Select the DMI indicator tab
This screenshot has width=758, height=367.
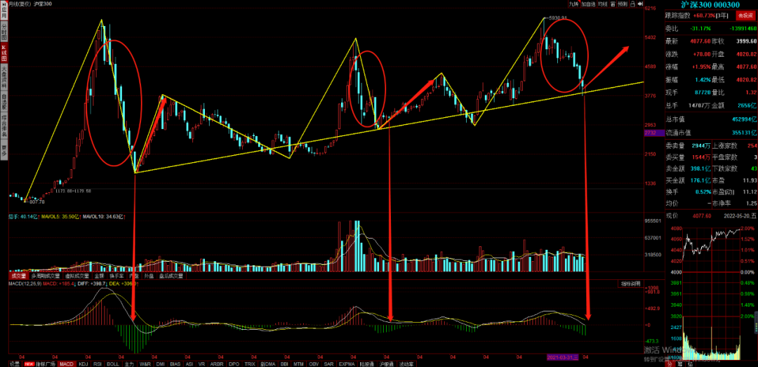point(161,363)
